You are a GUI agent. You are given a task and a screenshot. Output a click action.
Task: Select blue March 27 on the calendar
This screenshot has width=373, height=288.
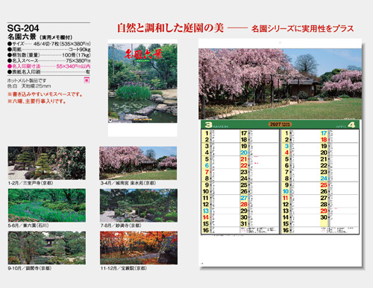(x=244, y=198)
